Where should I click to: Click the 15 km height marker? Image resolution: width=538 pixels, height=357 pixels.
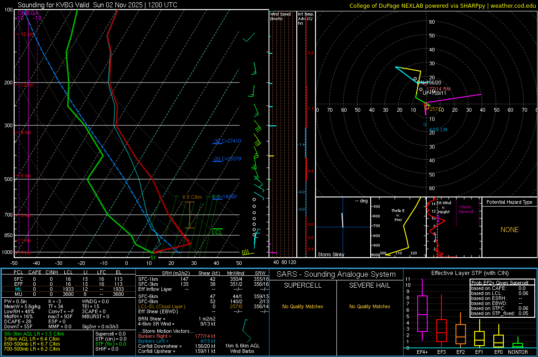pos(27,34)
